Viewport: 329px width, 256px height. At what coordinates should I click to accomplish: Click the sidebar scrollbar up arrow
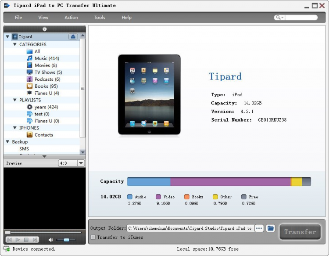(x=82, y=36)
